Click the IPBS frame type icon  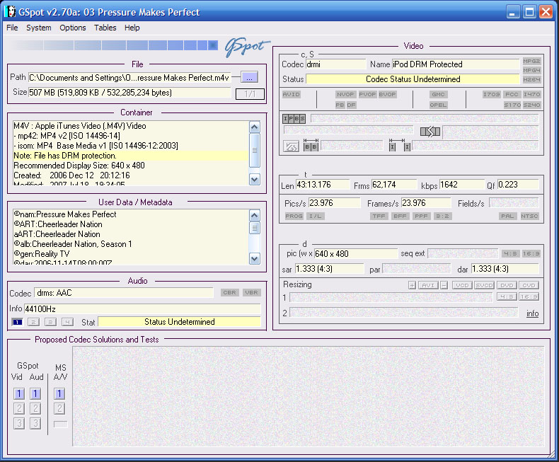294,119
